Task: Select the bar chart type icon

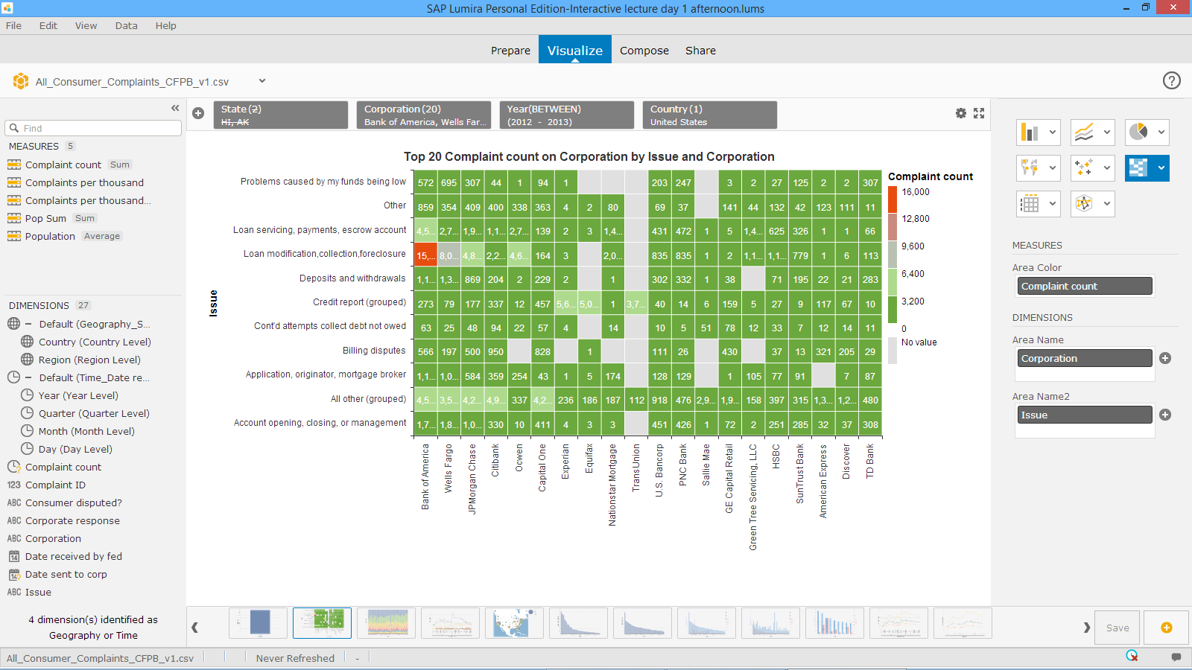Action: 1030,133
